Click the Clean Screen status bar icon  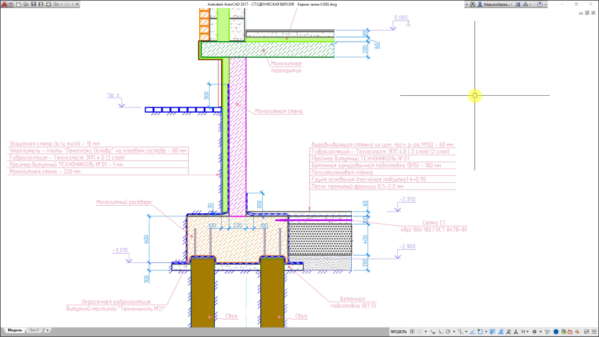coord(587,331)
